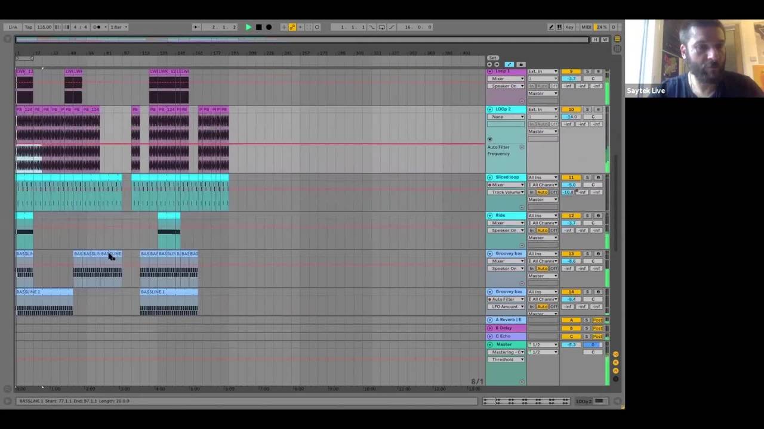Screen dimensions: 764x429
Task: Fold the first Groovey bas track
Action: [490, 254]
